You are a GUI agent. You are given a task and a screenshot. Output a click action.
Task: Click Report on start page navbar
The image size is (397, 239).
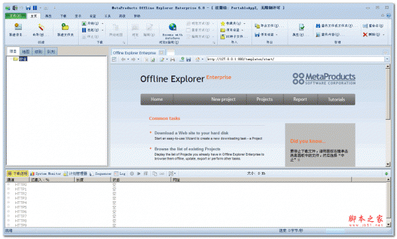click(x=300, y=99)
